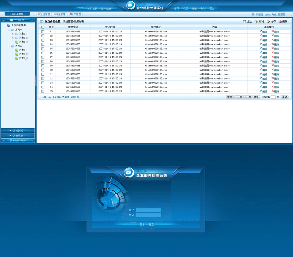The image size is (293, 257).
Task: Click the 新增 (add) icon in toolbar
Action: point(256,22)
